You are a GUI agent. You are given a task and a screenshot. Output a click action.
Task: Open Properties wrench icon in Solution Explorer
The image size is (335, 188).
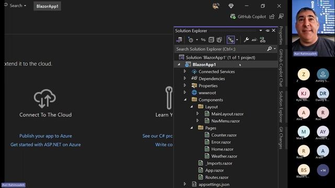(246, 40)
